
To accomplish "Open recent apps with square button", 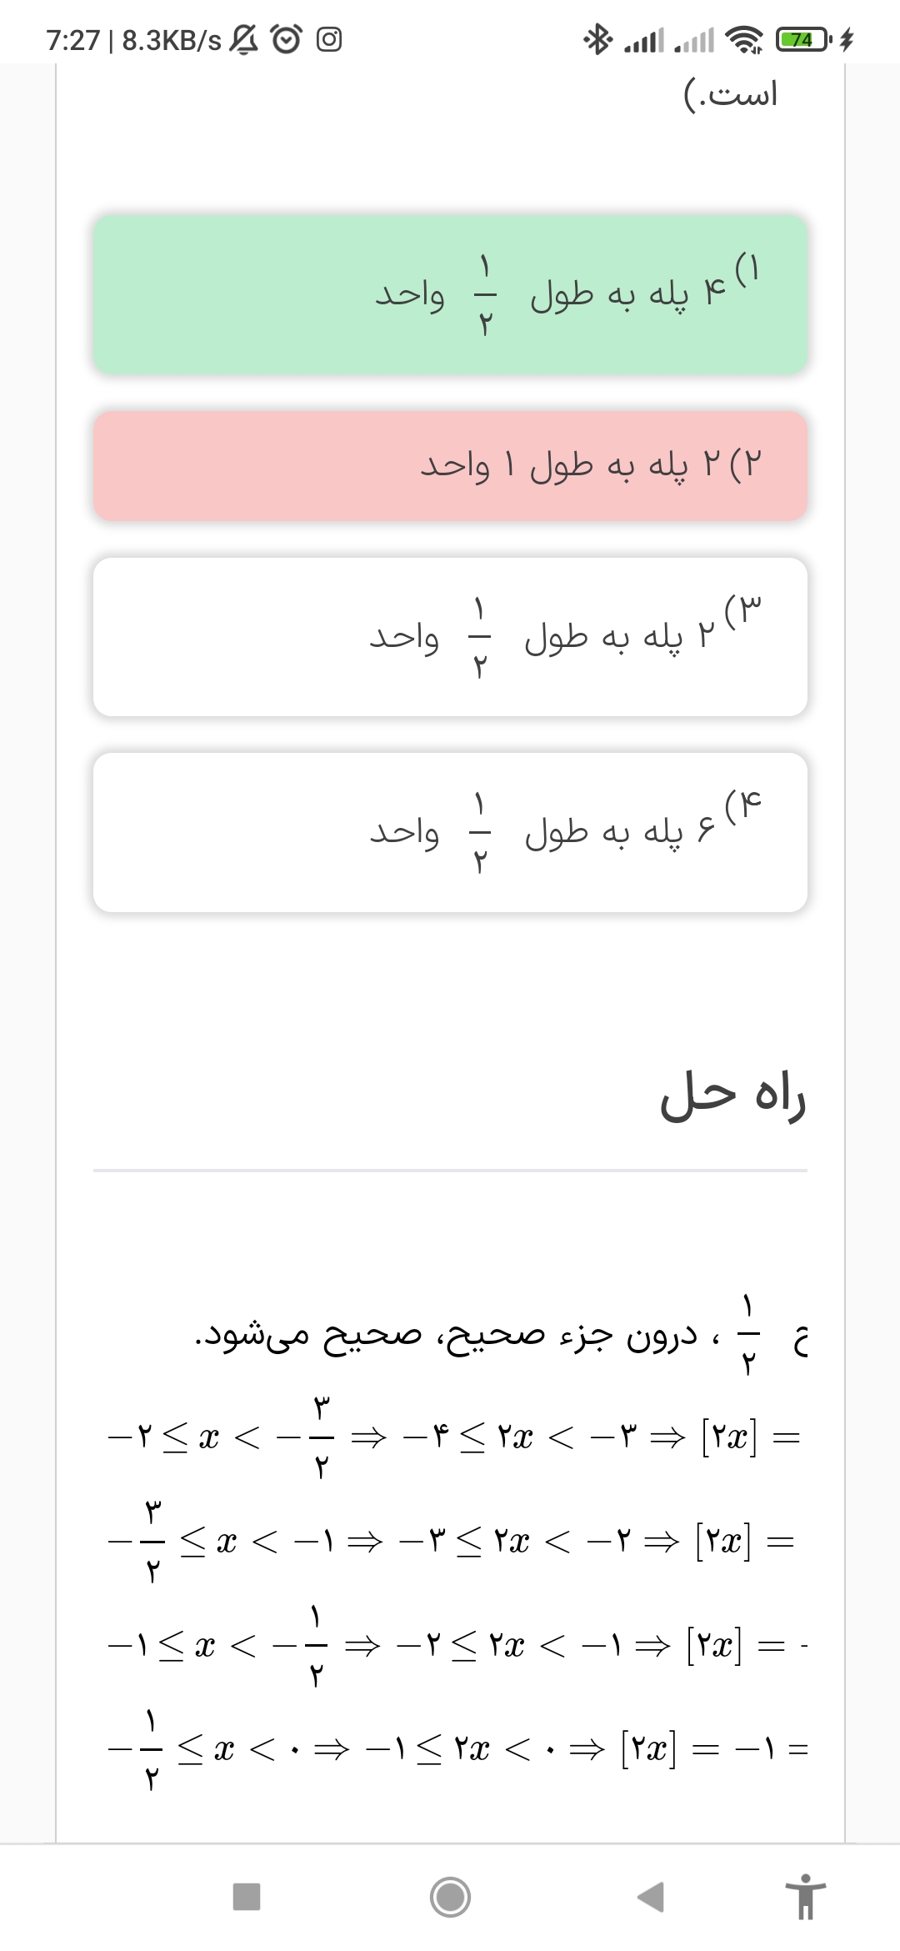I will coord(247,1897).
